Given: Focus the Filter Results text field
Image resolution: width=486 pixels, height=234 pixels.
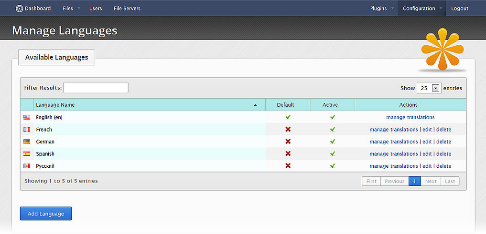Looking at the screenshot, I should (96, 88).
